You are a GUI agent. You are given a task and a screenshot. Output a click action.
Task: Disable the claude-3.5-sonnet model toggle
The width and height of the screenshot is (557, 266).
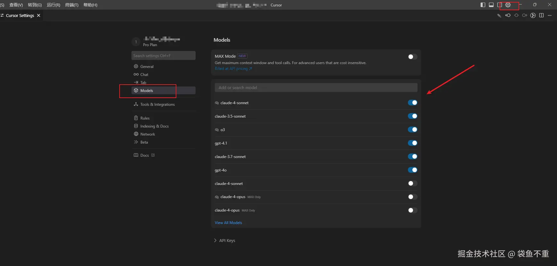(x=412, y=116)
